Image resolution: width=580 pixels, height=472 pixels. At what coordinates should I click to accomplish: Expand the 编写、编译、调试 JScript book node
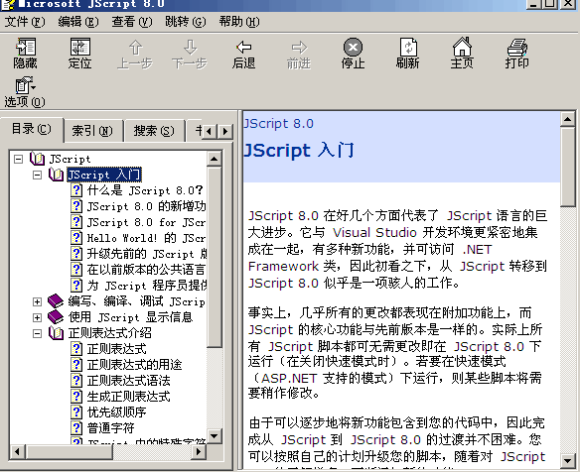coord(37,301)
